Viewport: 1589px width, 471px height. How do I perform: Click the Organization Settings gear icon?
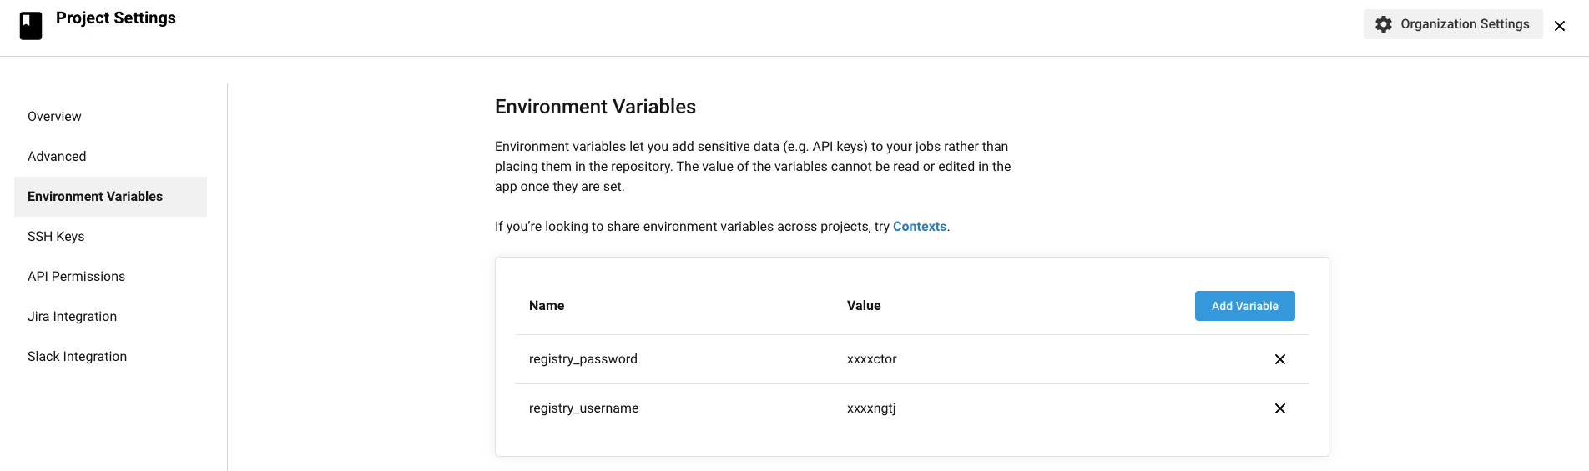[x=1383, y=24]
